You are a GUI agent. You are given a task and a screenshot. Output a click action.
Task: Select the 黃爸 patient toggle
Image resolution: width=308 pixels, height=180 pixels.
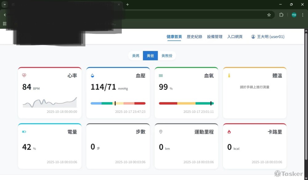click(x=150, y=56)
